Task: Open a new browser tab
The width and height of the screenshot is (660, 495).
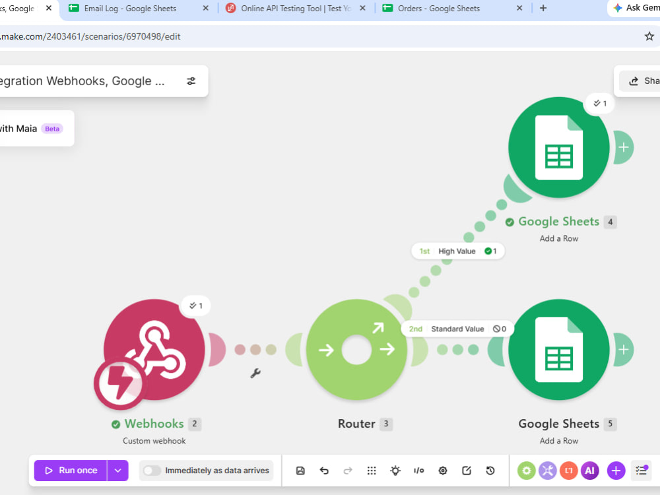Action: [543, 8]
